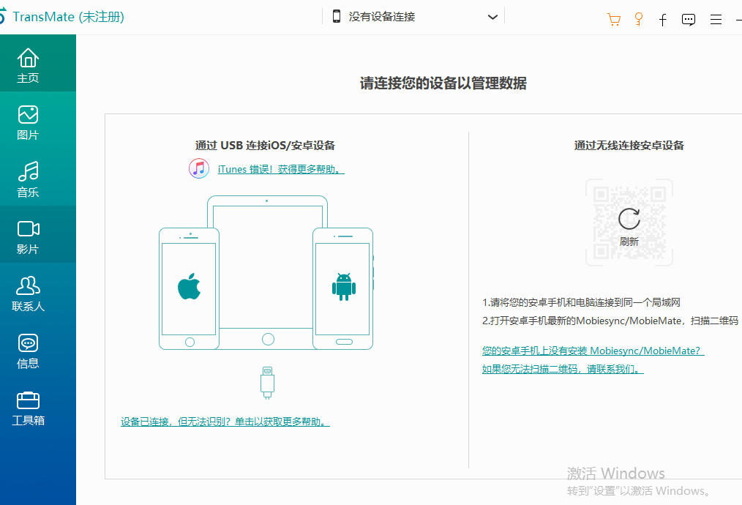Open the 图片 photos section
742x505 pixels.
pos(28,122)
